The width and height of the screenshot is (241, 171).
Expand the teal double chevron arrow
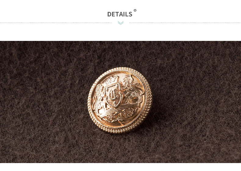point(121,23)
